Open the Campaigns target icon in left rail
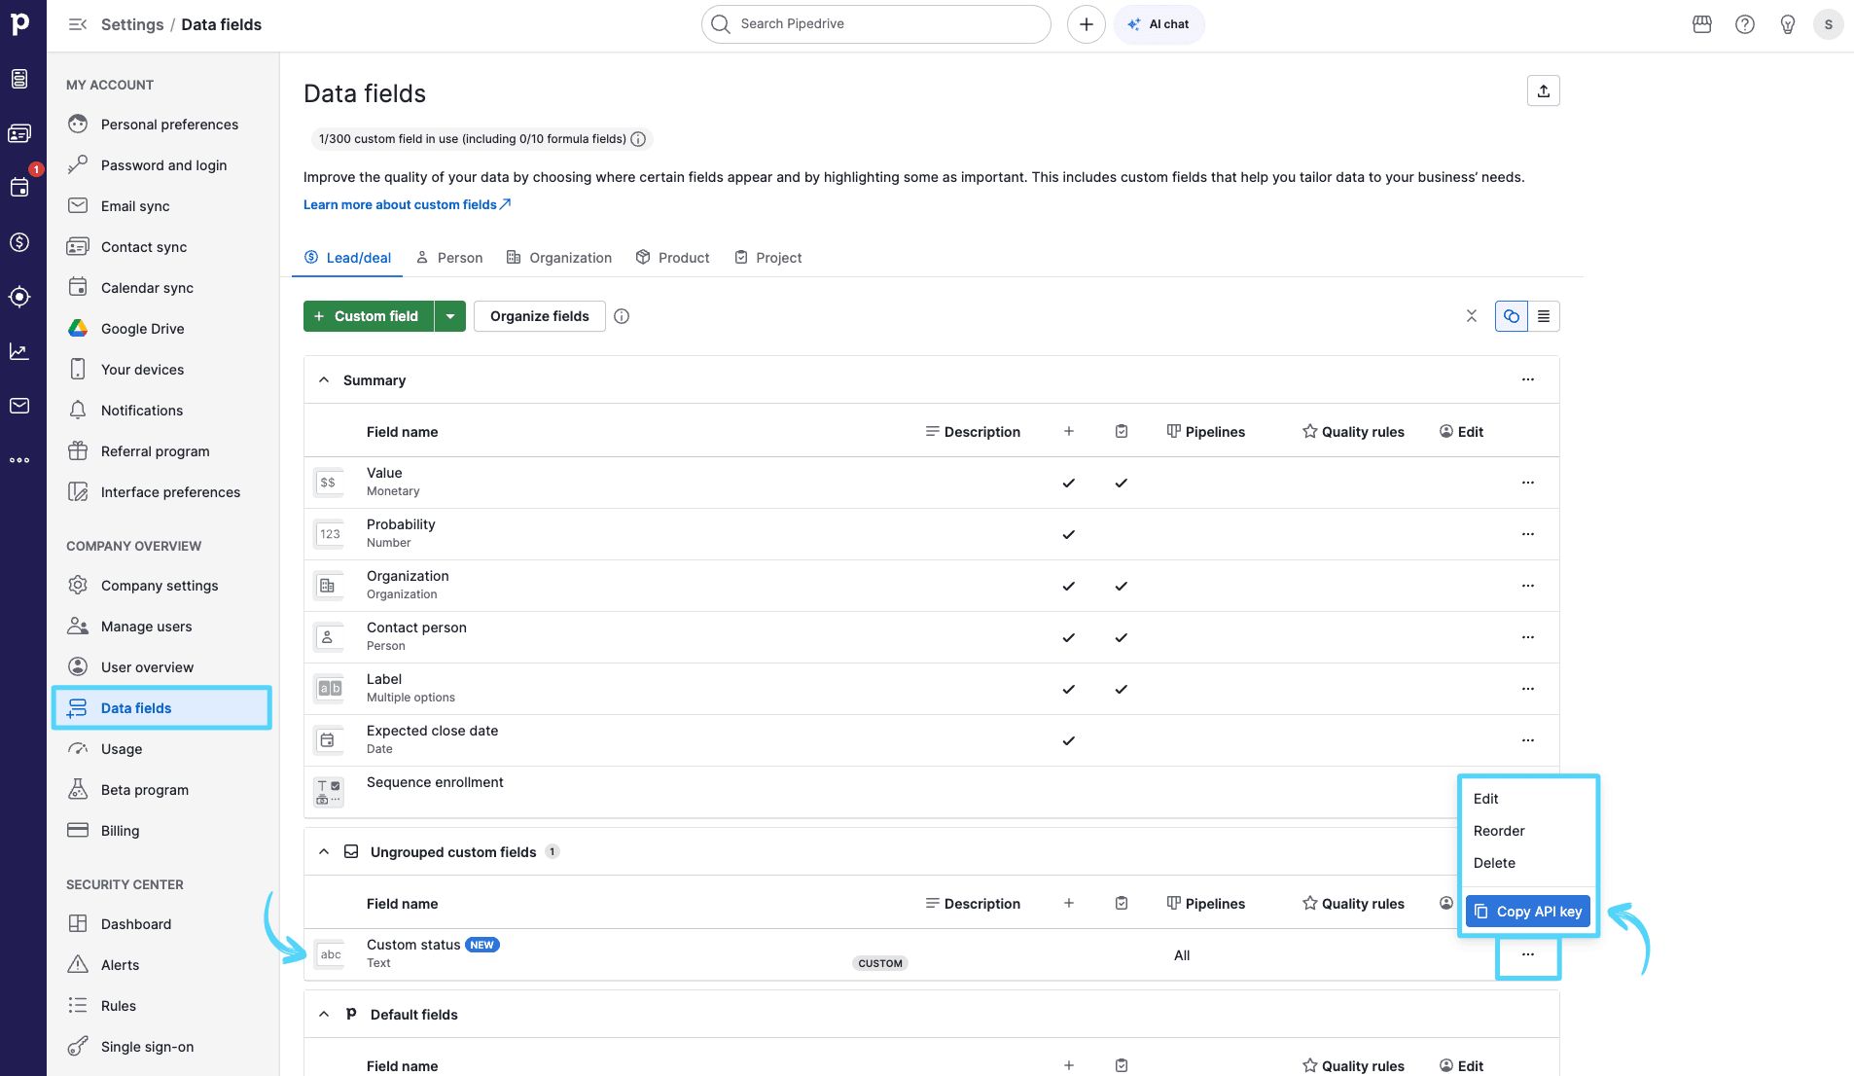1854x1076 pixels. [19, 297]
